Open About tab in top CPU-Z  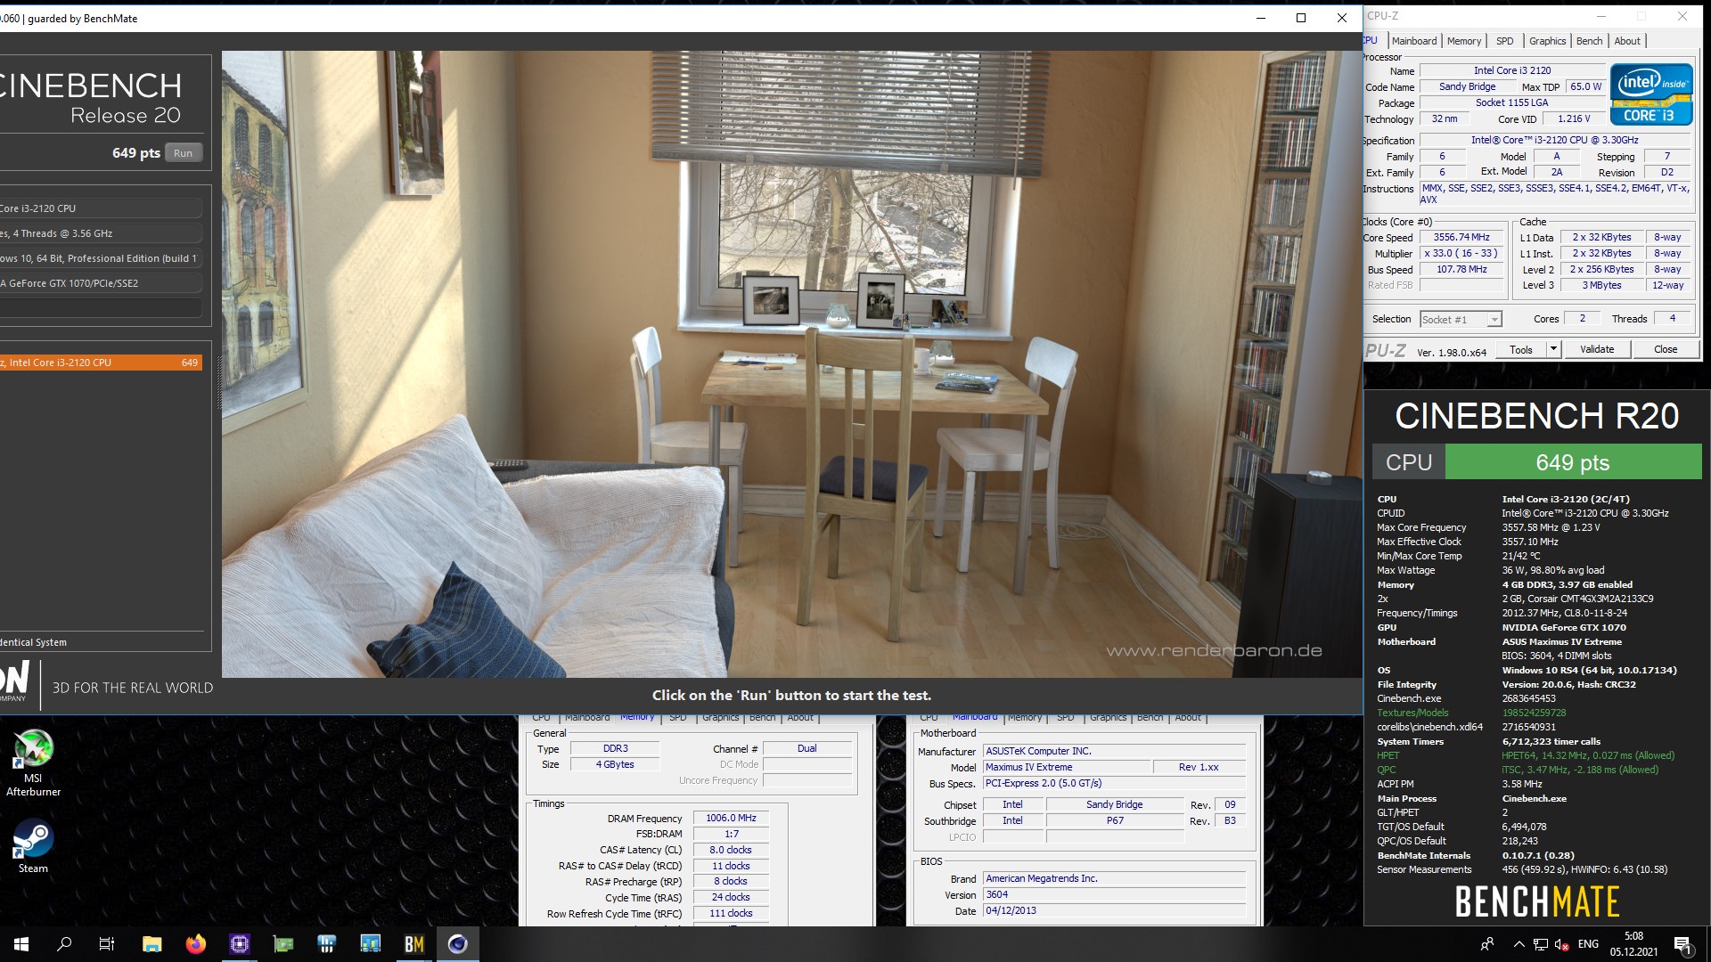point(1627,41)
